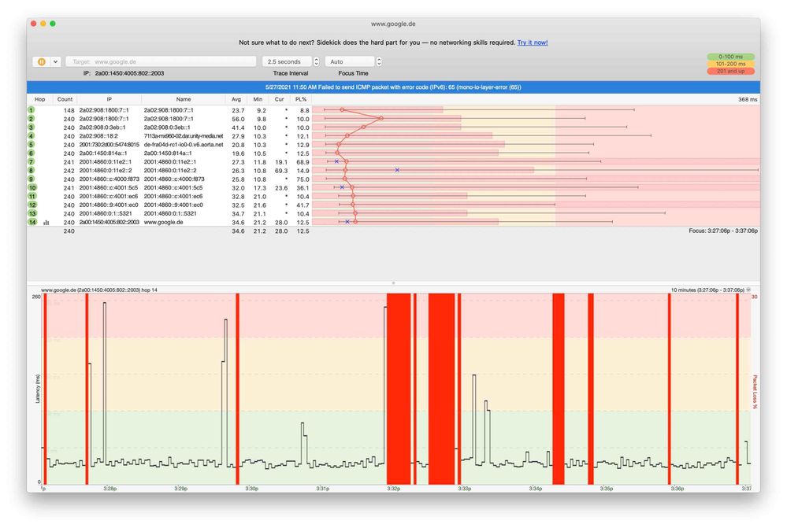The width and height of the screenshot is (787, 528).
Task: Select the de-fra04d-rc1-lo0-0.v6.aorta.net name cell
Action: (x=184, y=145)
